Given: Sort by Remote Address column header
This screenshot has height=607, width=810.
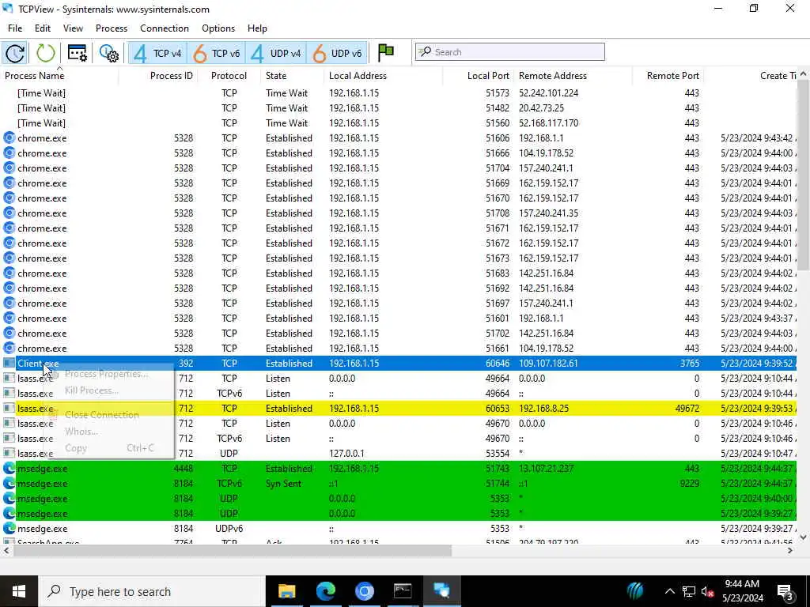Looking at the screenshot, I should (x=573, y=76).
